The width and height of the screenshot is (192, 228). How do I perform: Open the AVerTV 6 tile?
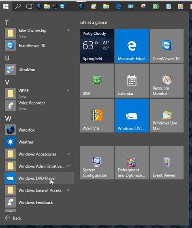(97, 115)
